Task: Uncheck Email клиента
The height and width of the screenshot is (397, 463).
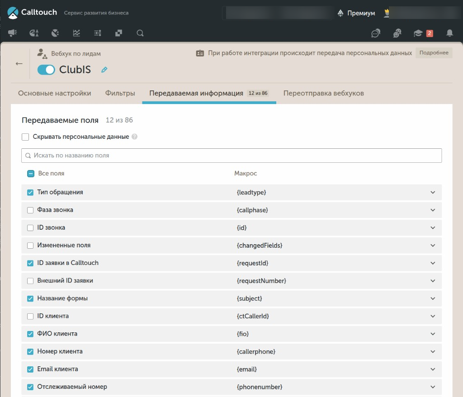Action: tap(30, 369)
